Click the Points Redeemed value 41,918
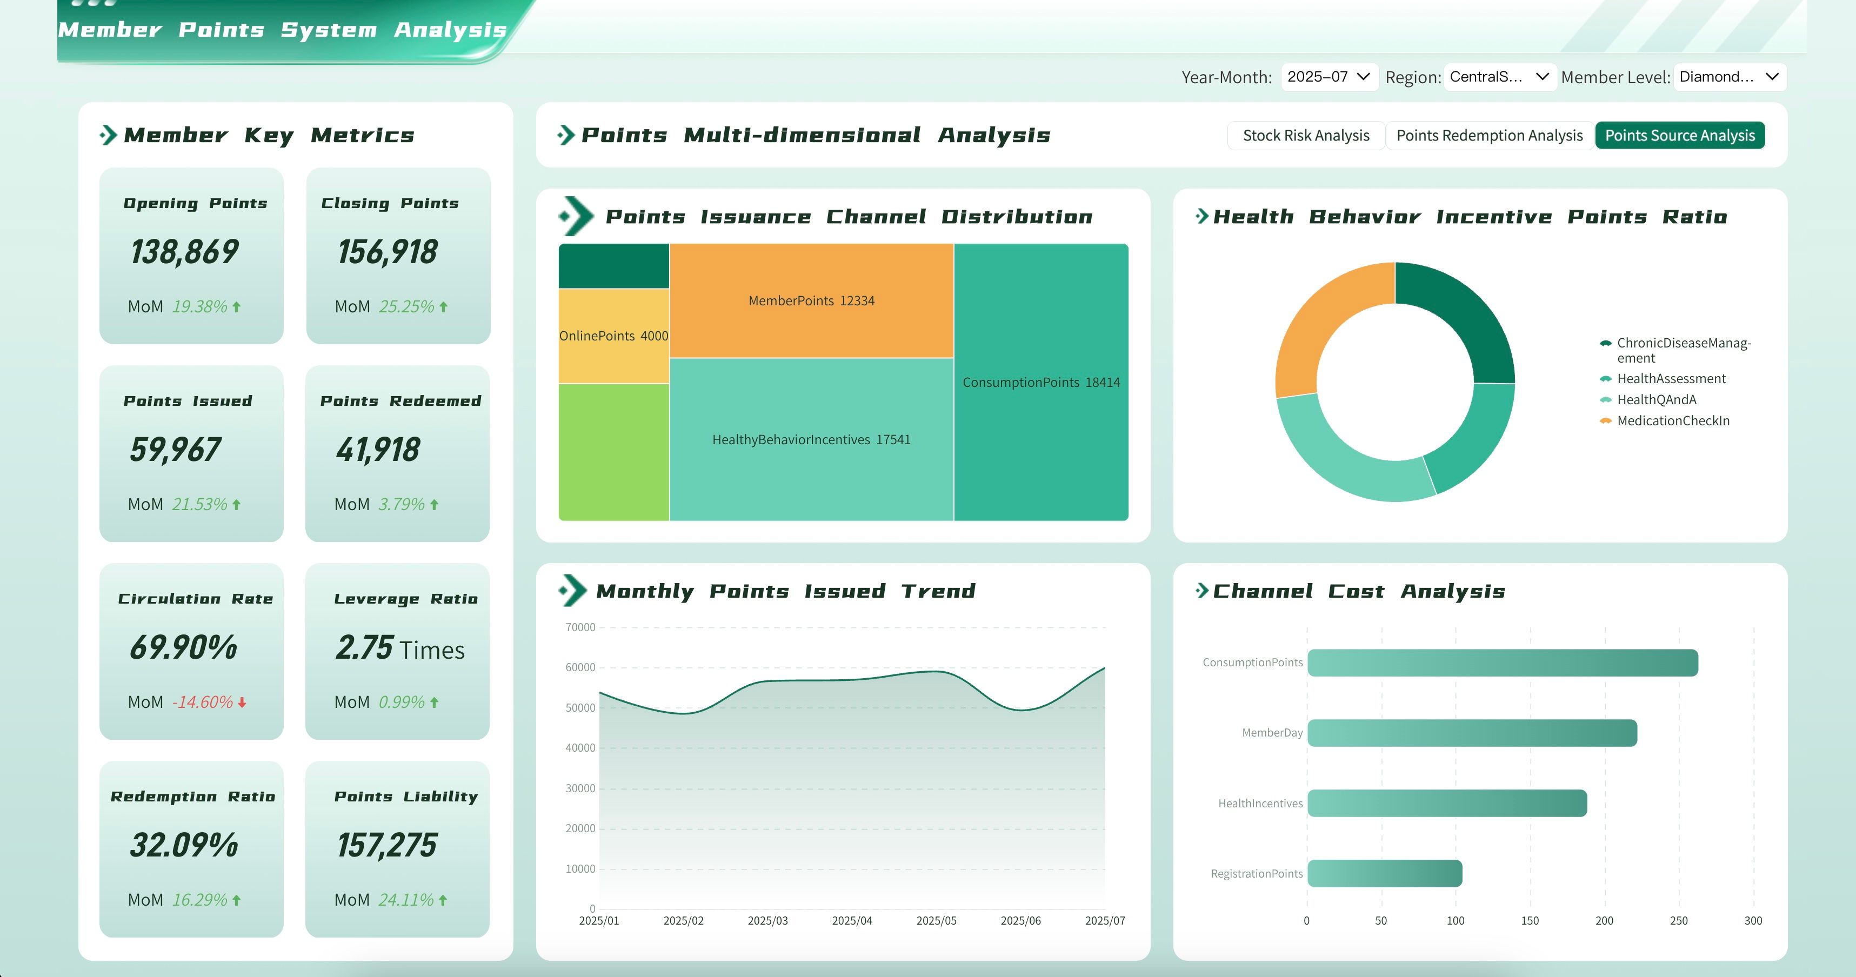The image size is (1856, 977). pos(378,450)
